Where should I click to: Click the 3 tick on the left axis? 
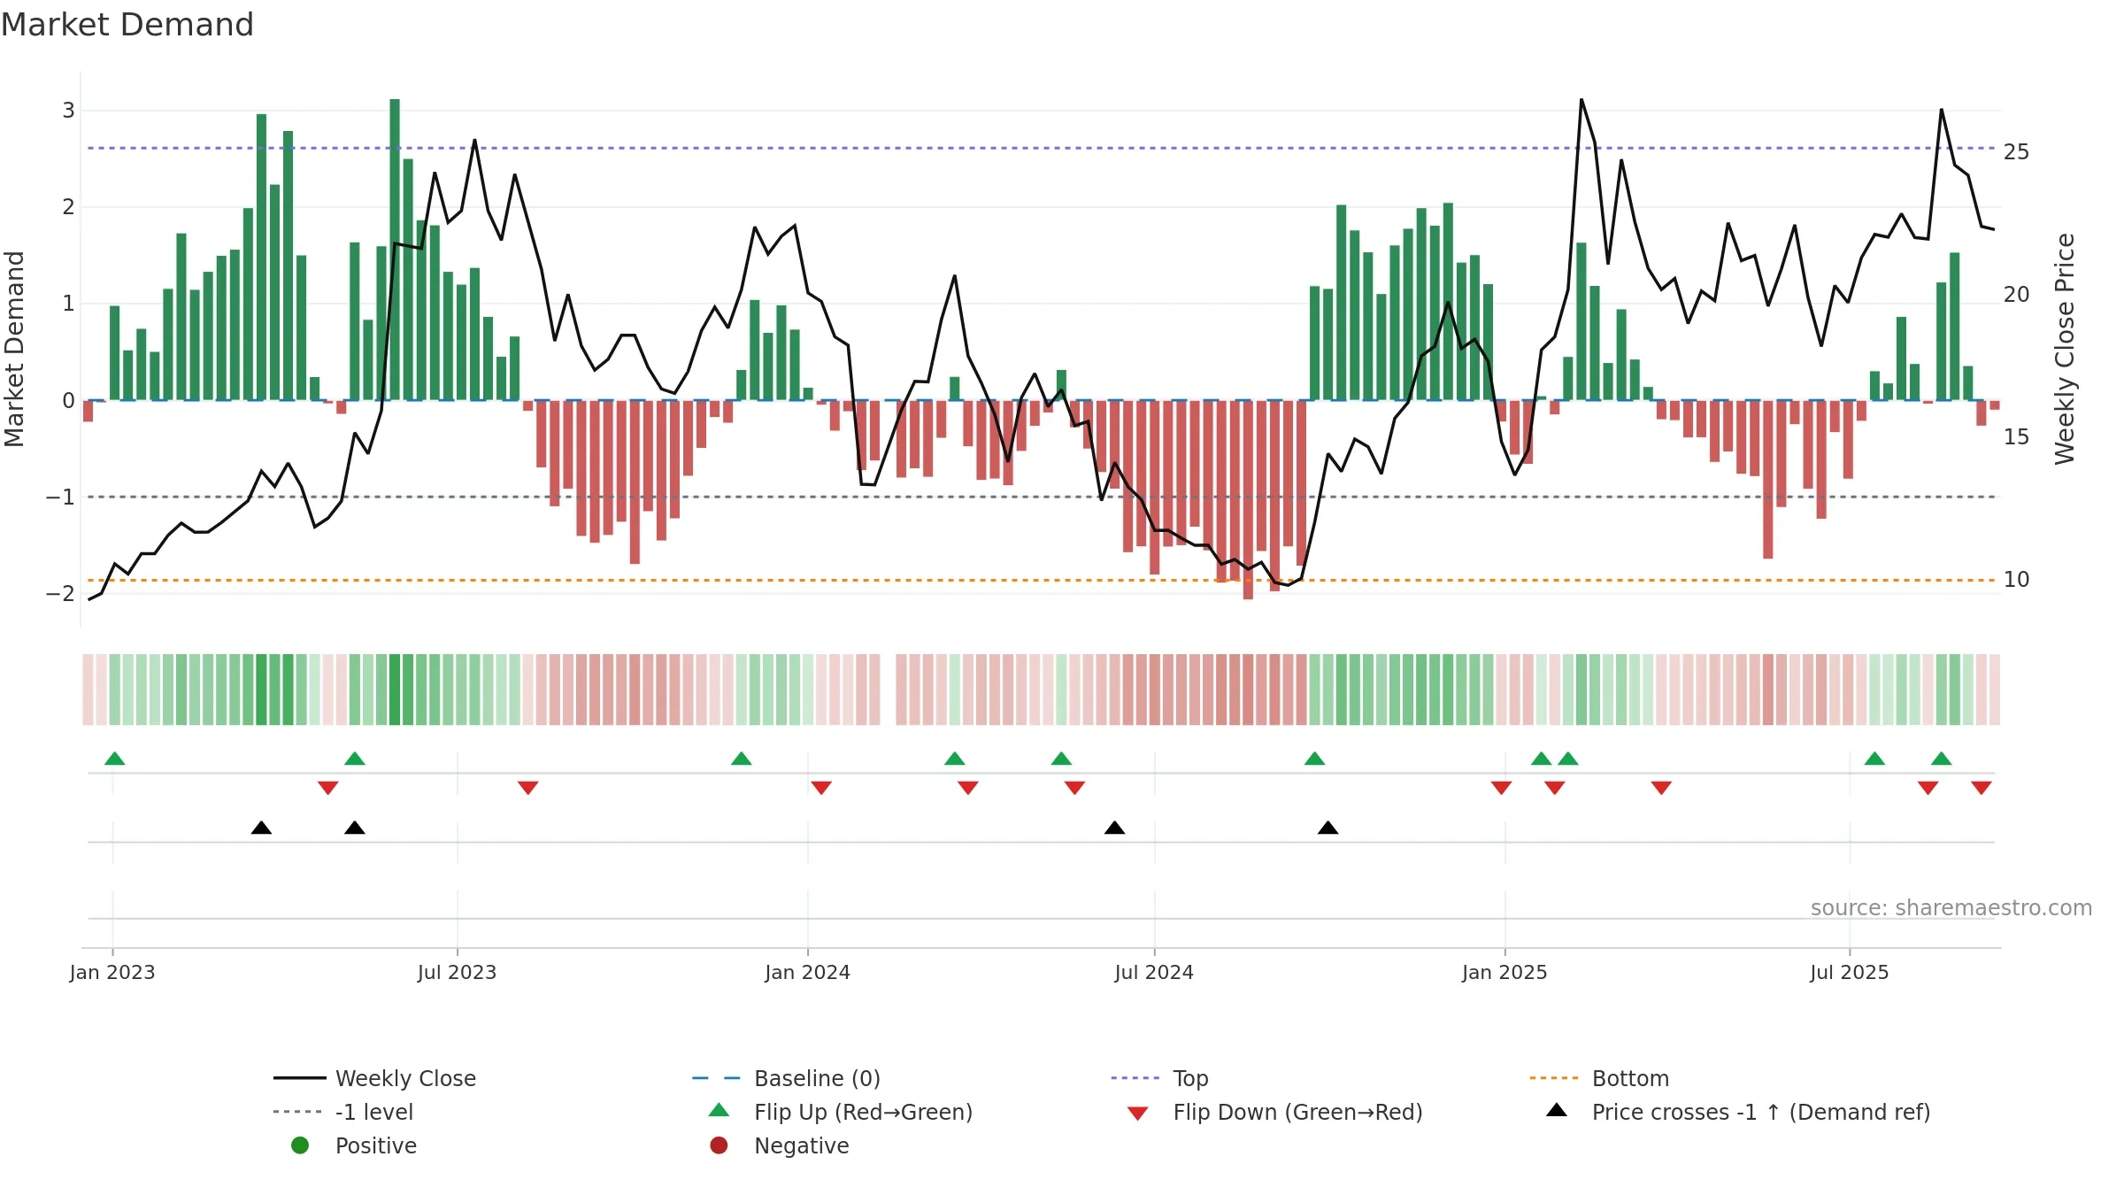(x=68, y=110)
